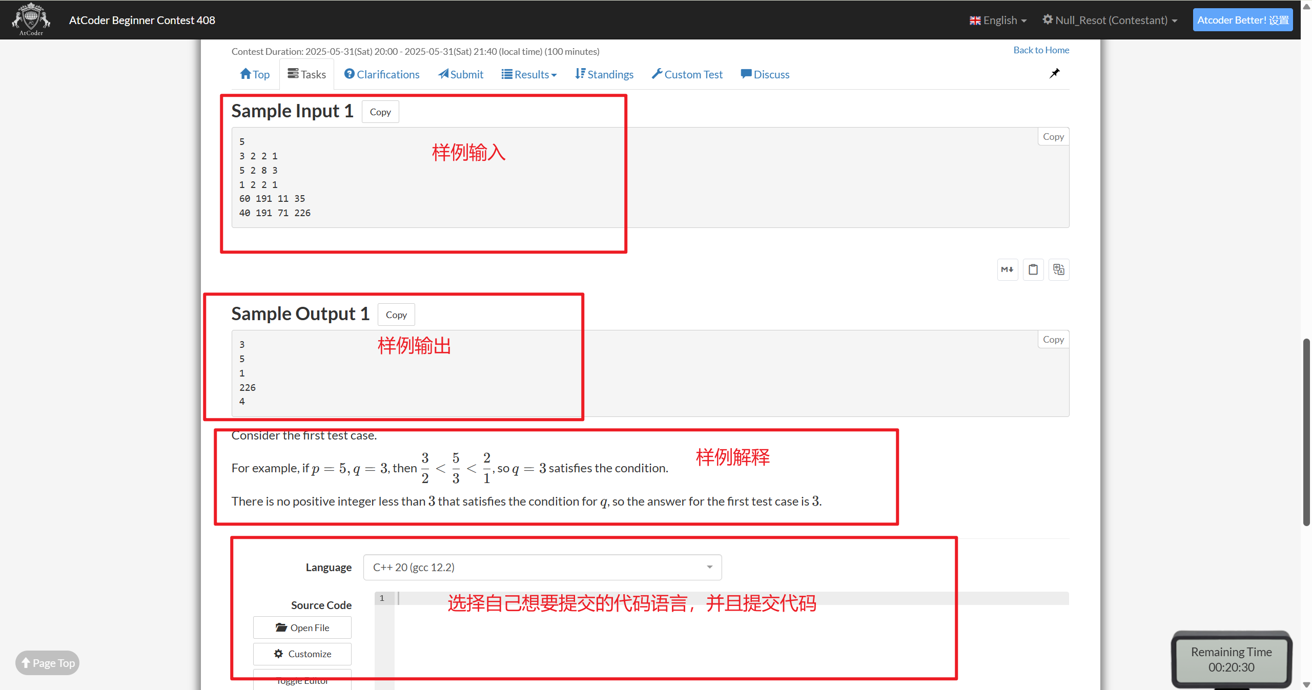Jump to top via Page Top button
Viewport: 1312px width, 690px height.
tap(47, 662)
